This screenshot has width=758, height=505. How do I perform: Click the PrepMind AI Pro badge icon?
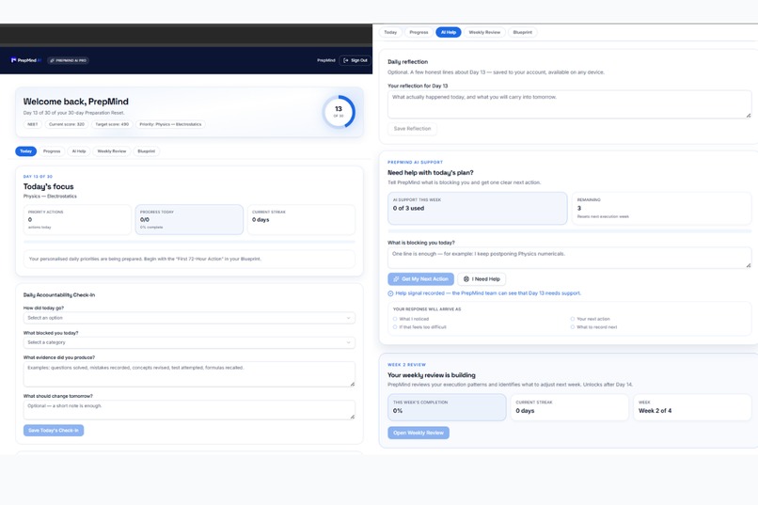53,60
